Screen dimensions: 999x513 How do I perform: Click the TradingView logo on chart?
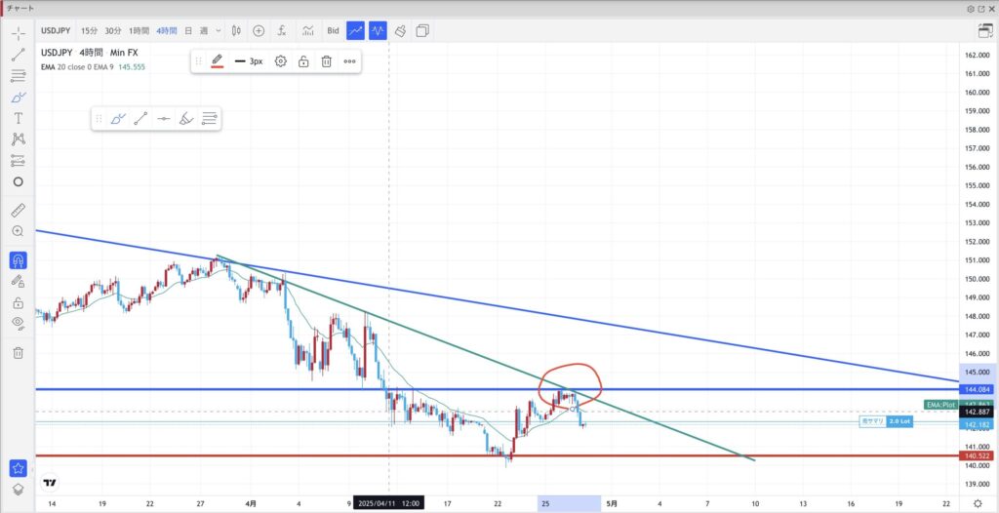[x=50, y=483]
